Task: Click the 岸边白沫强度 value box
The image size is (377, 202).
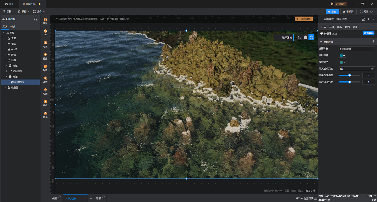Action: click(x=369, y=82)
